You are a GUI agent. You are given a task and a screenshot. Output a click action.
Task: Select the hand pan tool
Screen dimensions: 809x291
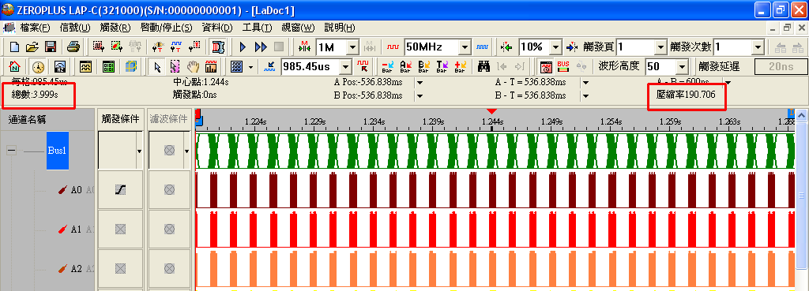tap(193, 66)
